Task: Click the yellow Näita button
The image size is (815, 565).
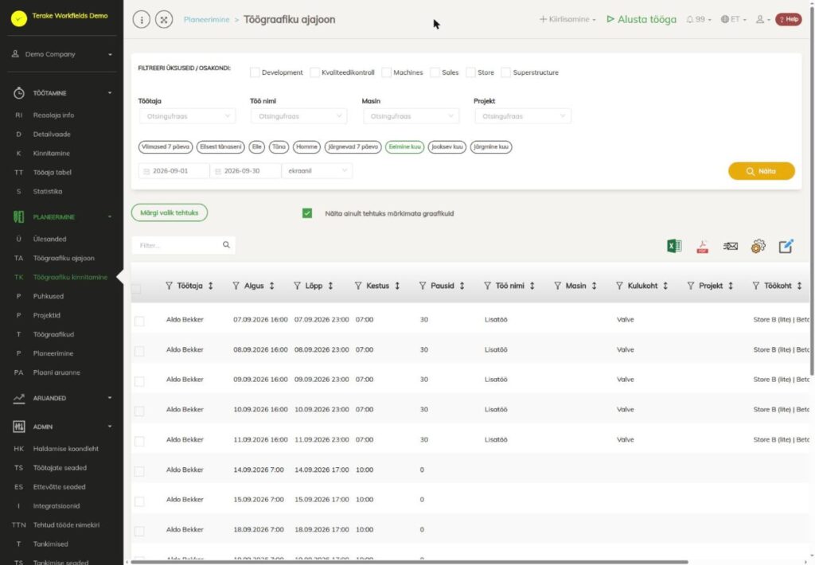Action: 762,171
